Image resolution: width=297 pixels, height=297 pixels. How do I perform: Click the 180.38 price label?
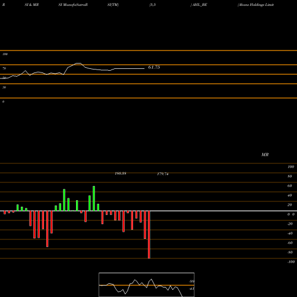[x=121, y=173]
